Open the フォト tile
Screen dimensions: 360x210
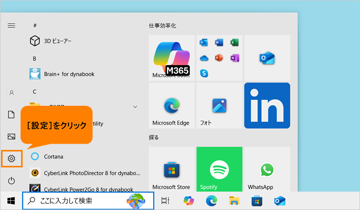(x=220, y=105)
